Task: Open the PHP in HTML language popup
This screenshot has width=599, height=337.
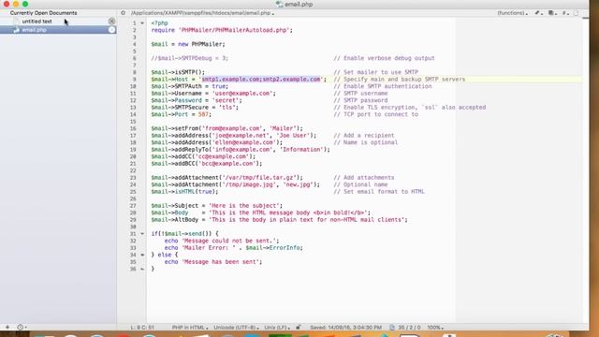Action: 190,328
